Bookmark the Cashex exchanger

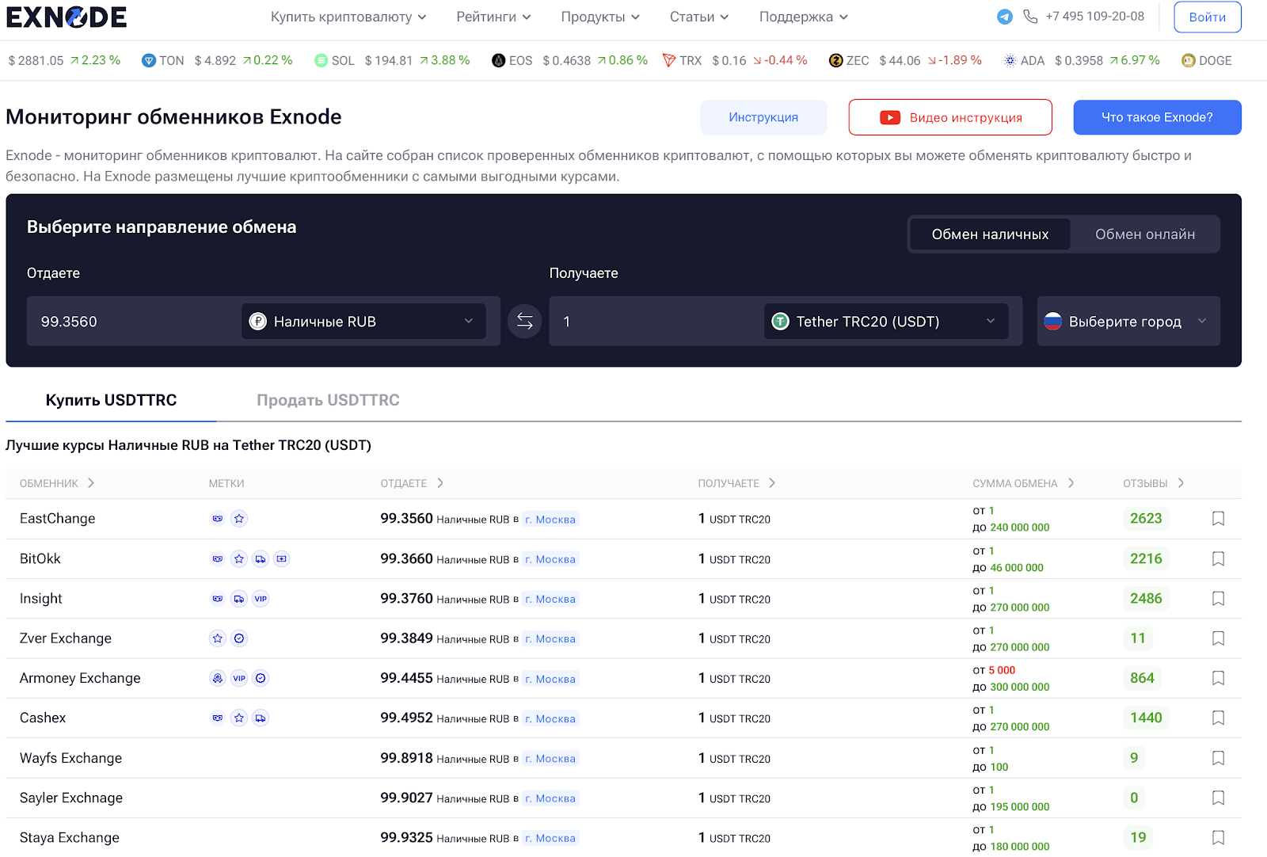point(1218,718)
